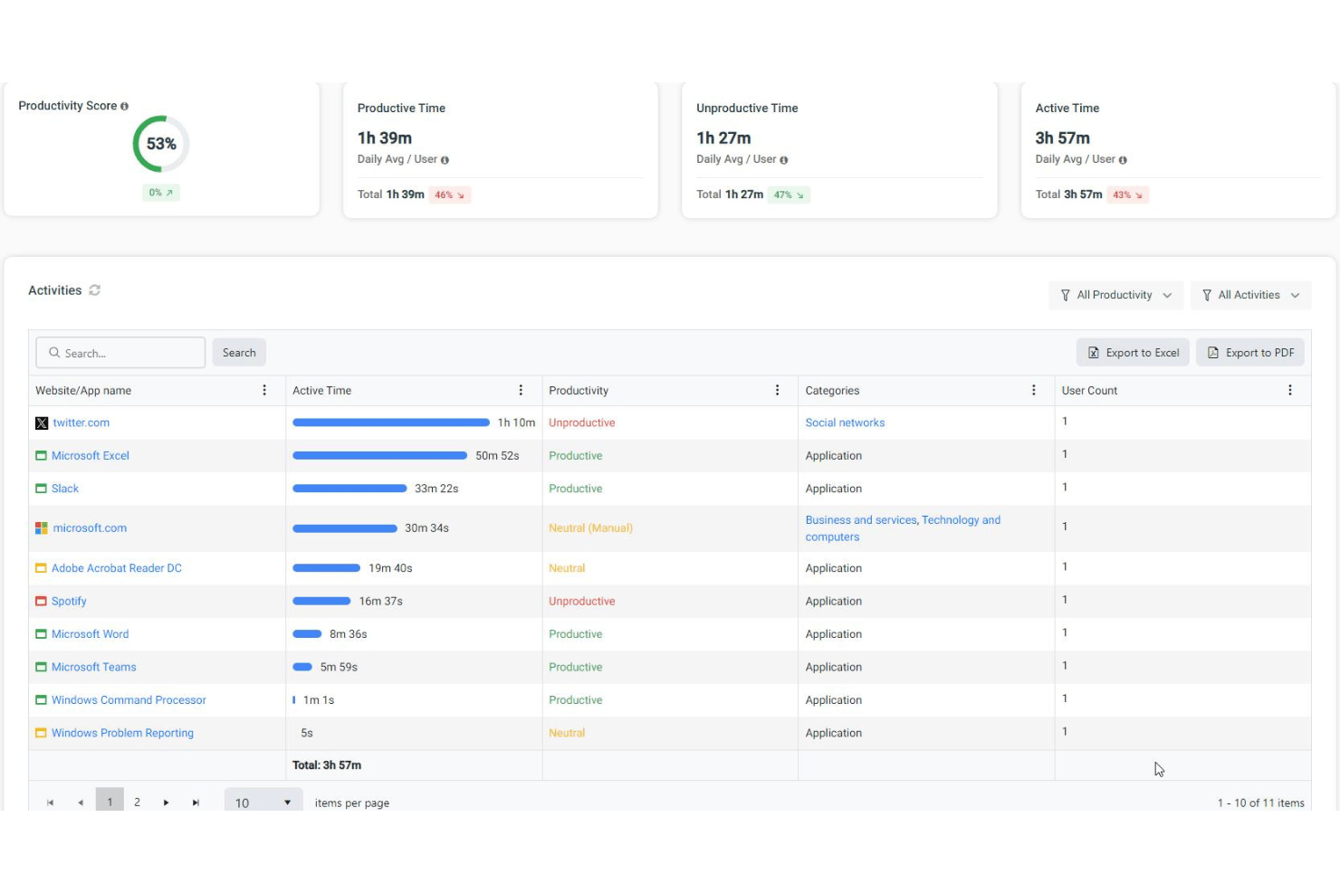Open the Adobe Acrobat Reader DC link
The height and width of the screenshot is (893, 1340).
coord(117,568)
